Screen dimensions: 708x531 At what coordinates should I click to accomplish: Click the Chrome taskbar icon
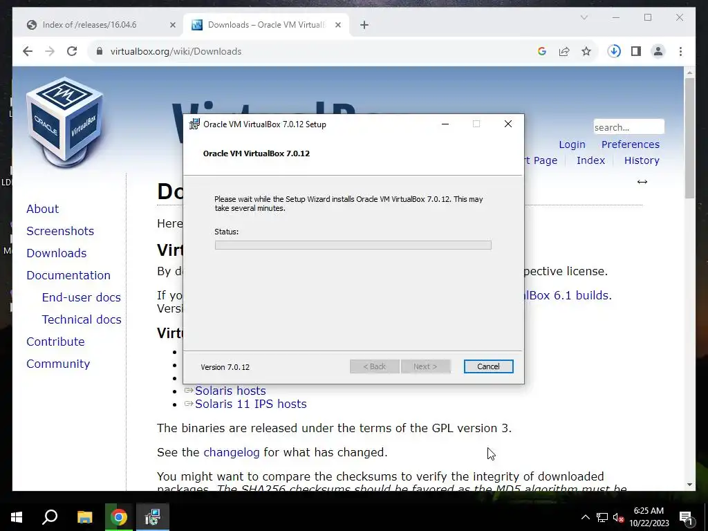(119, 517)
